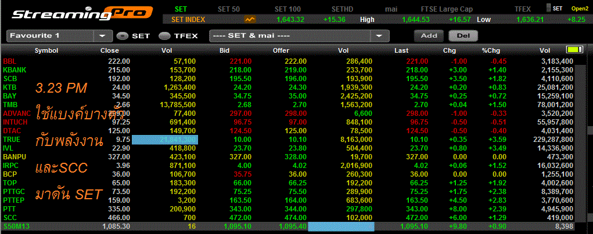Select the IRPC symbol
The width and height of the screenshot is (593, 234).
click(10, 165)
